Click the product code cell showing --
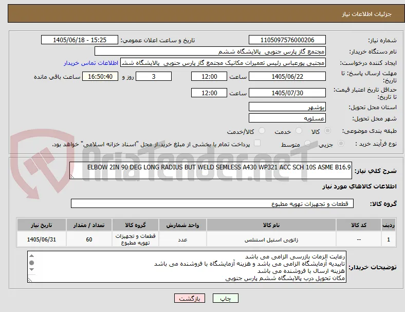 click(x=359, y=239)
